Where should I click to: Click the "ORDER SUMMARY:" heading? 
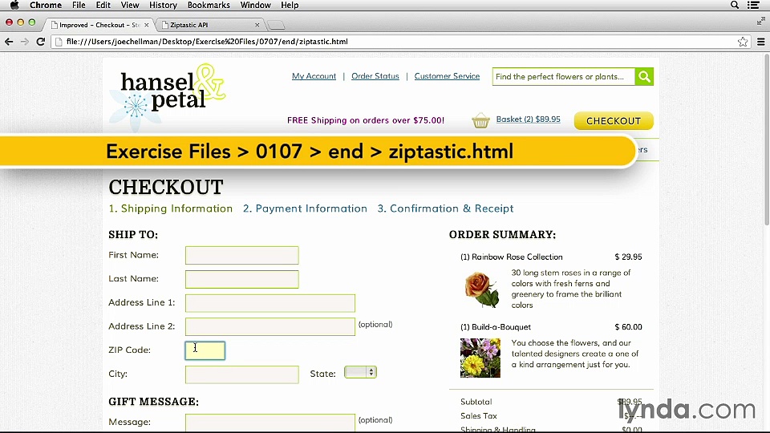pos(502,235)
